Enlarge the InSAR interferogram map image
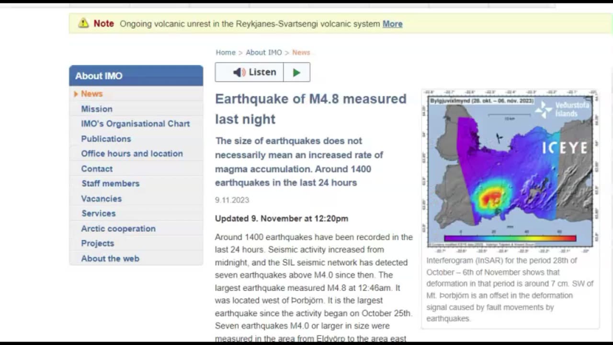613x345 pixels. (x=510, y=171)
